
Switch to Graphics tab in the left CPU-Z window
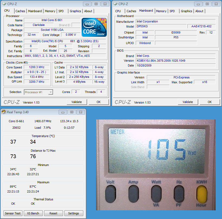coord(75,11)
